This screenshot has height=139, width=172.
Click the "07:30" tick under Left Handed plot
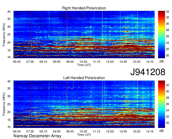coord(30,131)
